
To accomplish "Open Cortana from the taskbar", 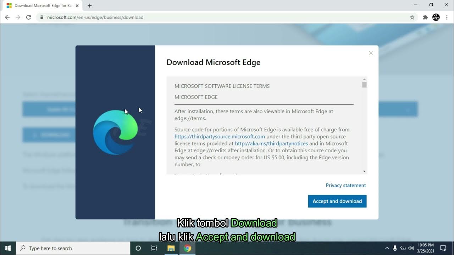I will point(138,248).
